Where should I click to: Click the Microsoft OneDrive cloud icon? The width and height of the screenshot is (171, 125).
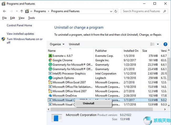coord(50,96)
